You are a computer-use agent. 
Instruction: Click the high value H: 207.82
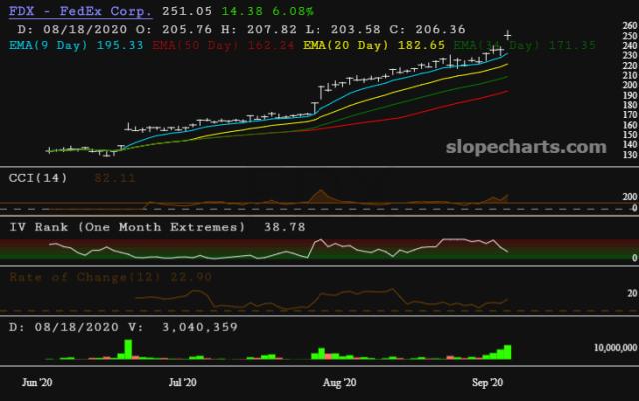(x=259, y=29)
